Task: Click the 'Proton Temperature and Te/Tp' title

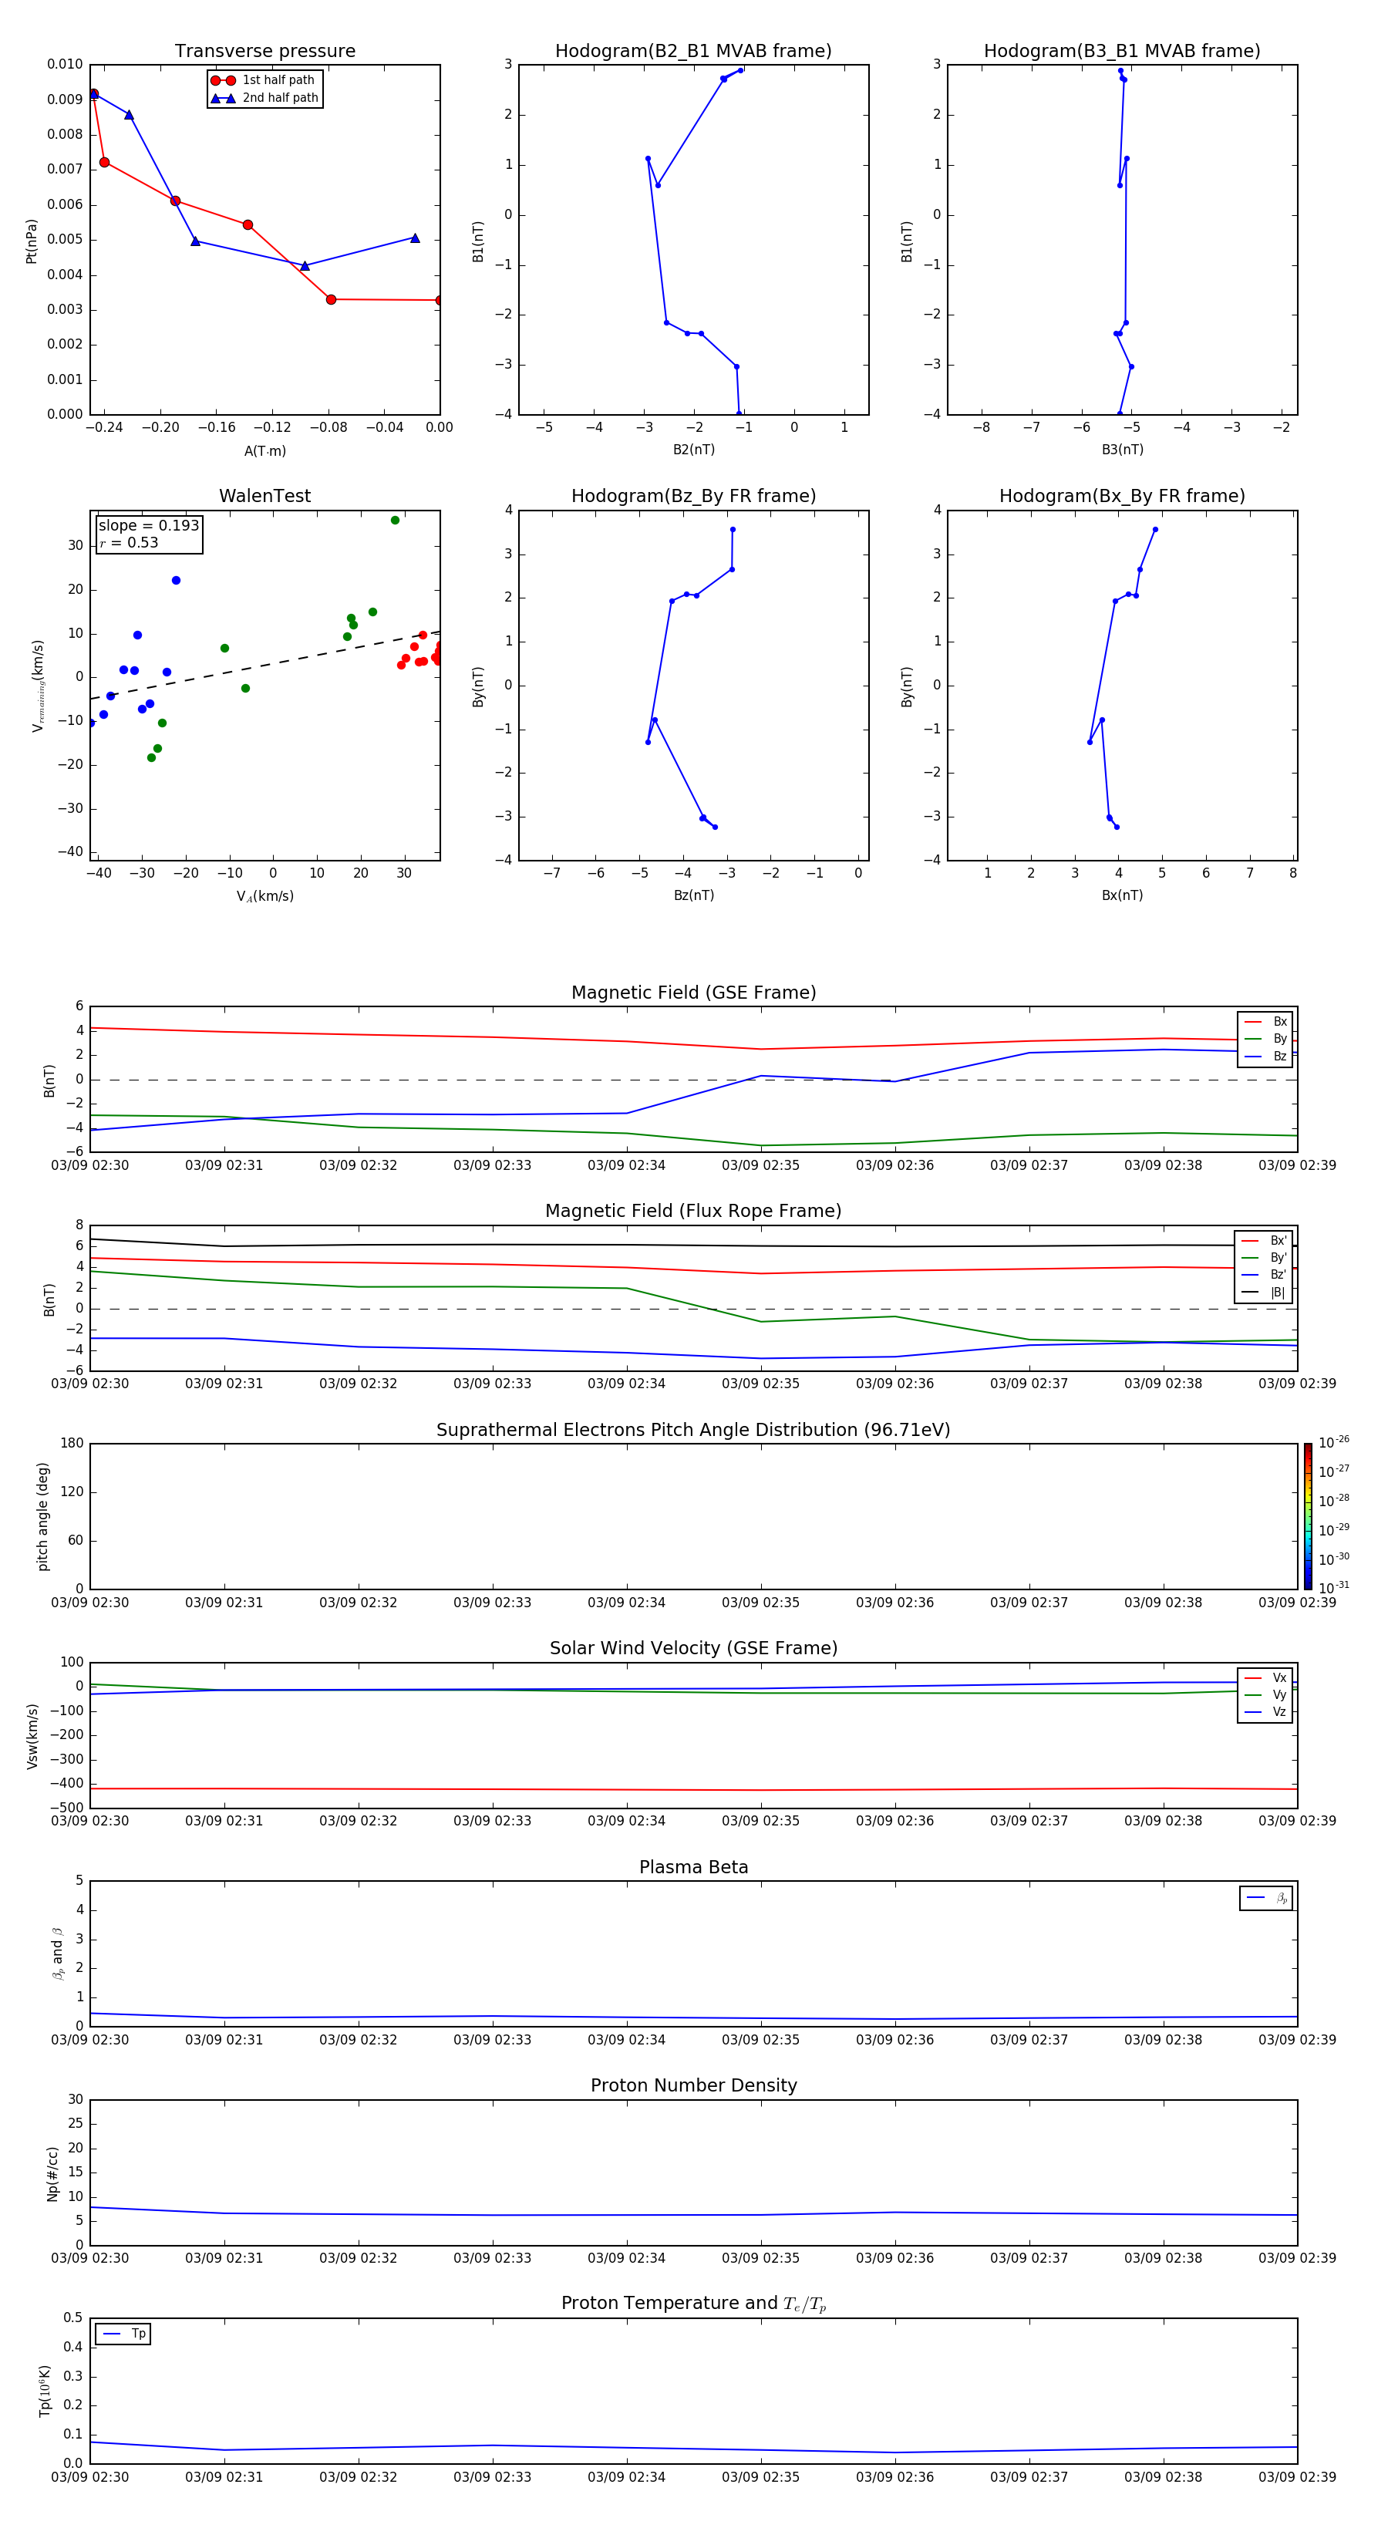Action: [x=693, y=2304]
